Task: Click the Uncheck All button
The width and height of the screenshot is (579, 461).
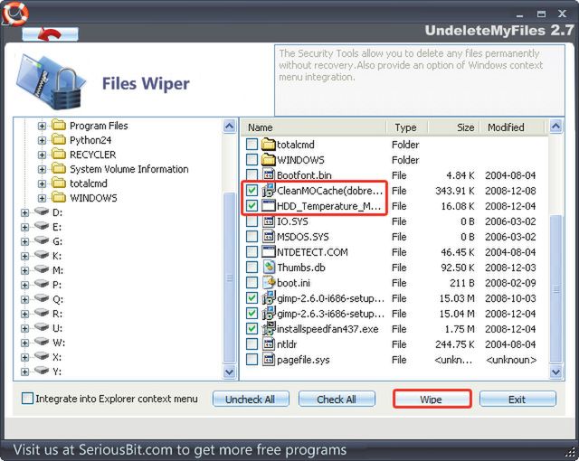Action: pyautogui.click(x=251, y=399)
